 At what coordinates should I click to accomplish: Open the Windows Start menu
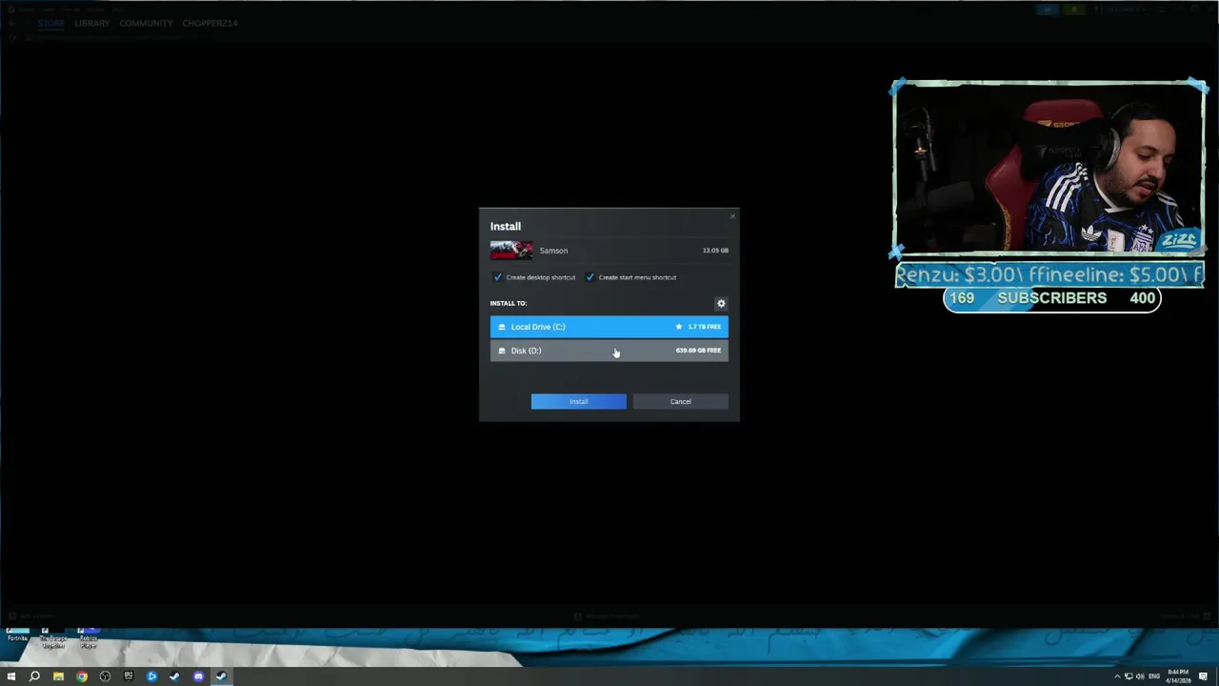coord(11,676)
